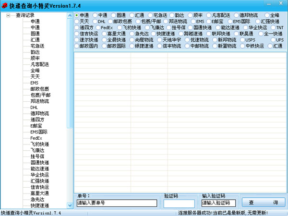Select 新蛋物流 radio button

215,46
